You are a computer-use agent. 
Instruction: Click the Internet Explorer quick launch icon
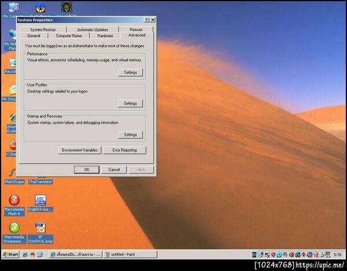[x=25, y=255]
